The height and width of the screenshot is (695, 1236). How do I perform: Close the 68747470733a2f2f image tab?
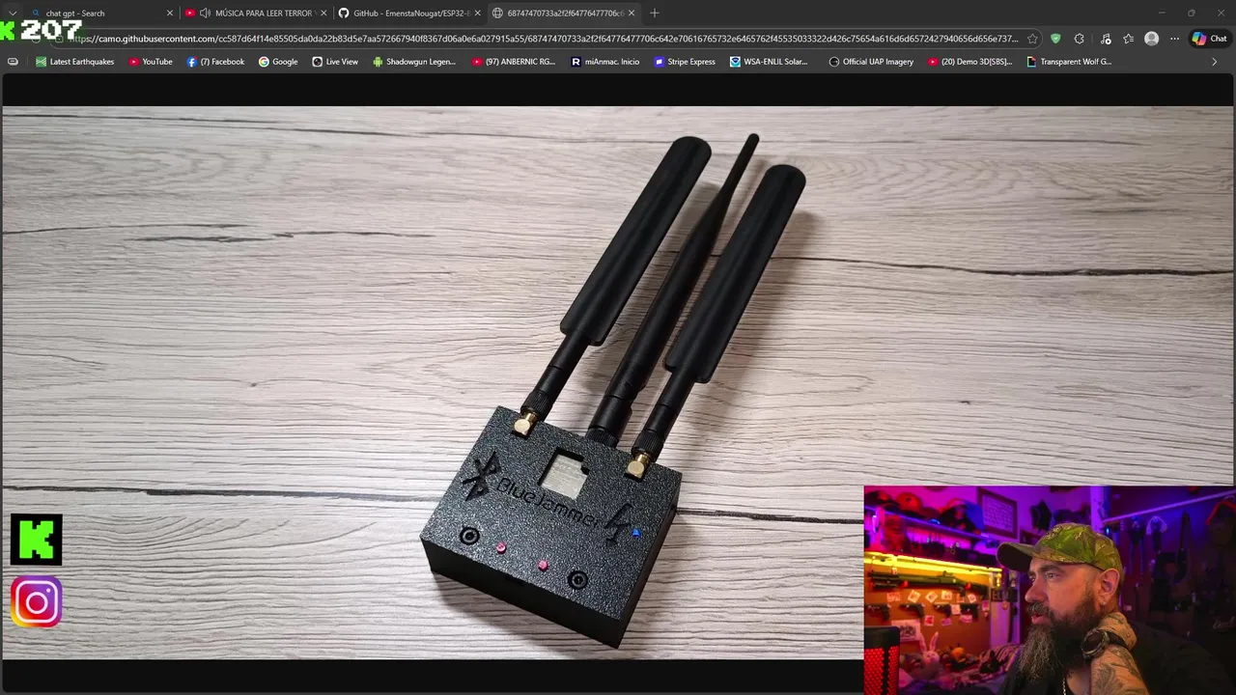632,13
